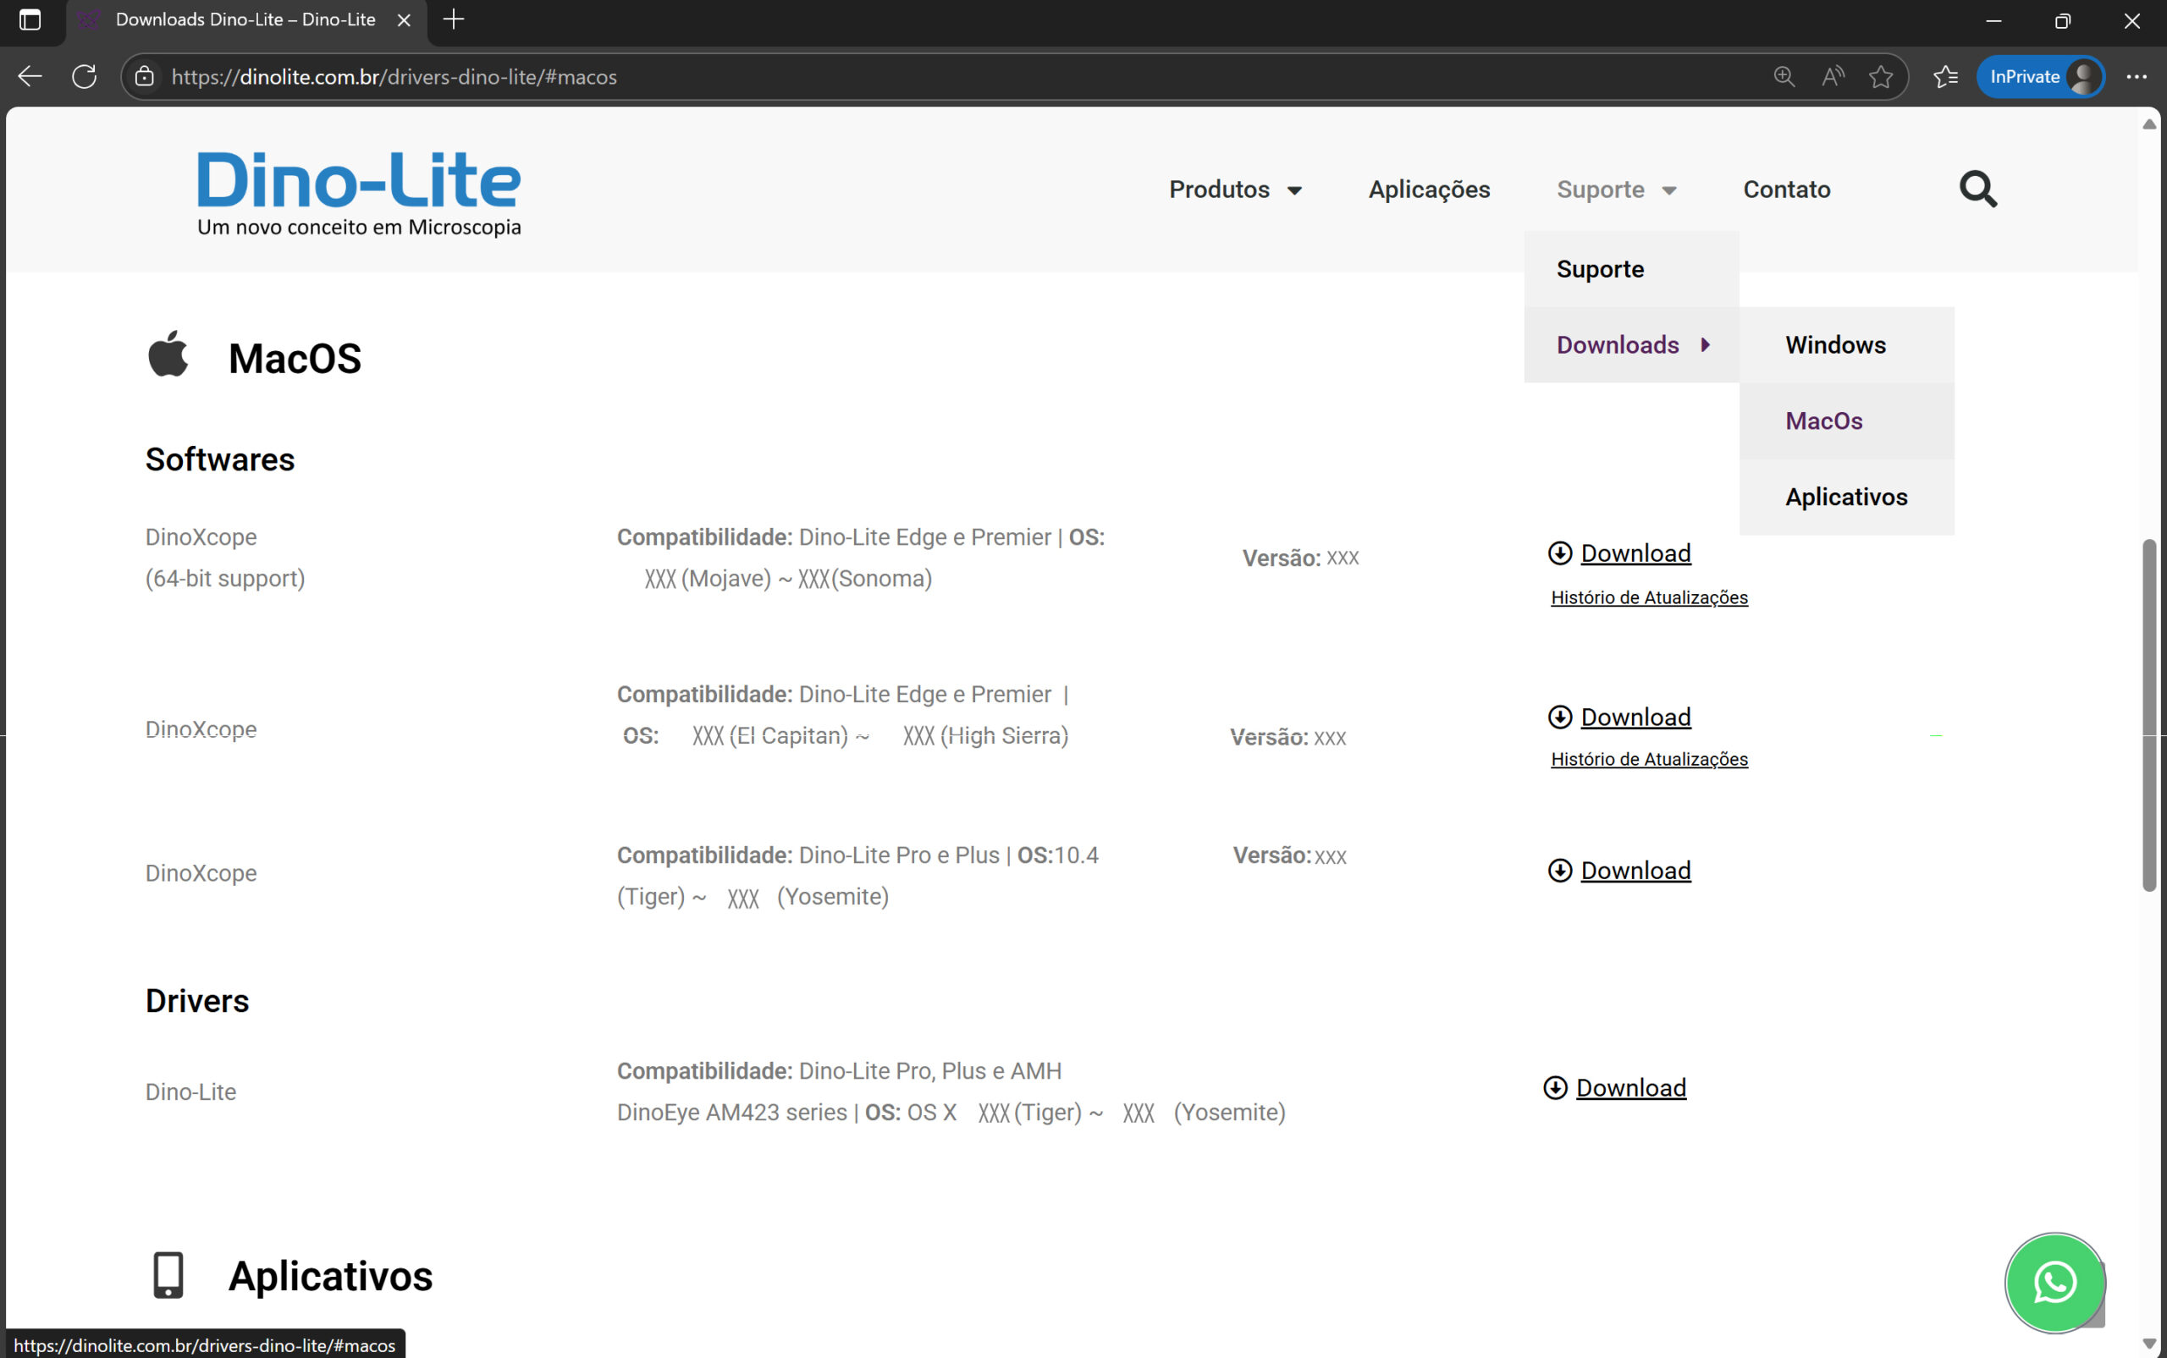Click the read aloud icon
Screen dimensions: 2167x1358
1833,76
